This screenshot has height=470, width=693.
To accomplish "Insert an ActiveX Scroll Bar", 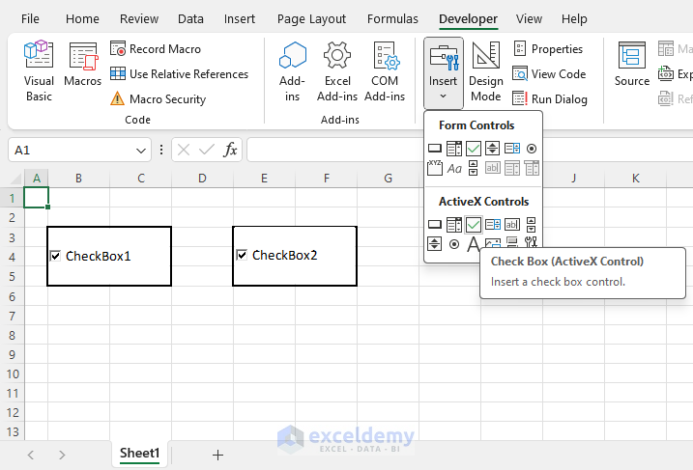I will point(532,225).
